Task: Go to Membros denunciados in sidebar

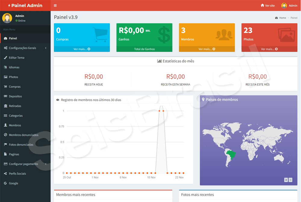Action: point(23,135)
